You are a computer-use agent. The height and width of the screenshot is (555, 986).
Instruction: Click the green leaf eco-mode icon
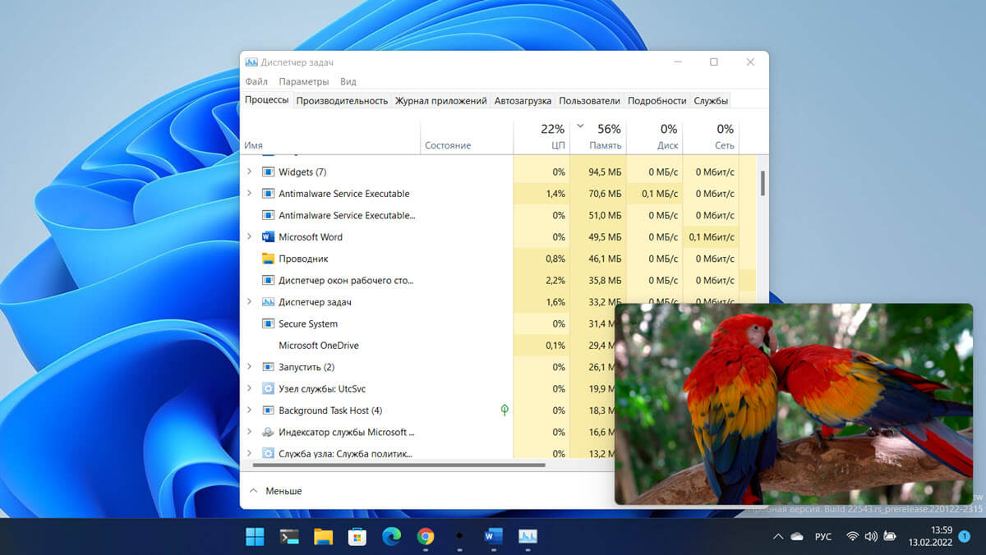(505, 410)
